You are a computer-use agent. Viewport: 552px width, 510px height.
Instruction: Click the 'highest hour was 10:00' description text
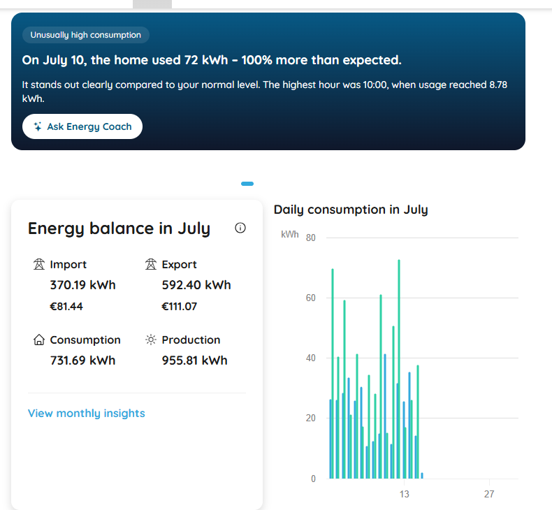point(264,92)
